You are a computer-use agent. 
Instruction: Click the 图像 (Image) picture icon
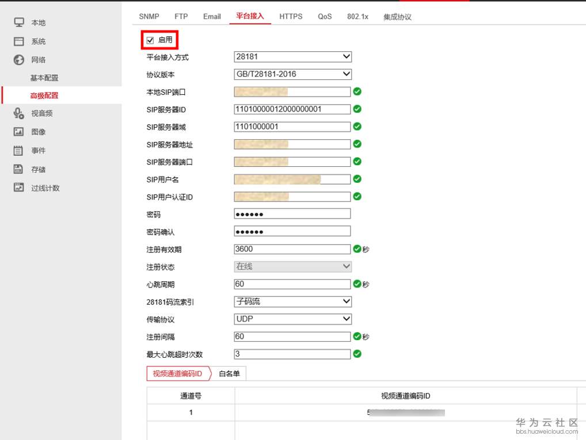(x=18, y=132)
